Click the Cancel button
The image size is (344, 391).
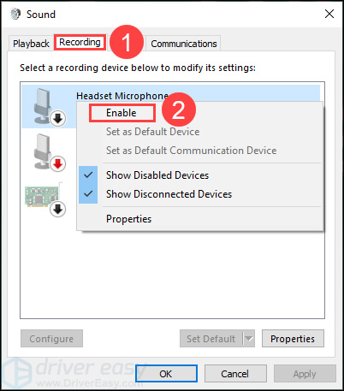click(235, 374)
